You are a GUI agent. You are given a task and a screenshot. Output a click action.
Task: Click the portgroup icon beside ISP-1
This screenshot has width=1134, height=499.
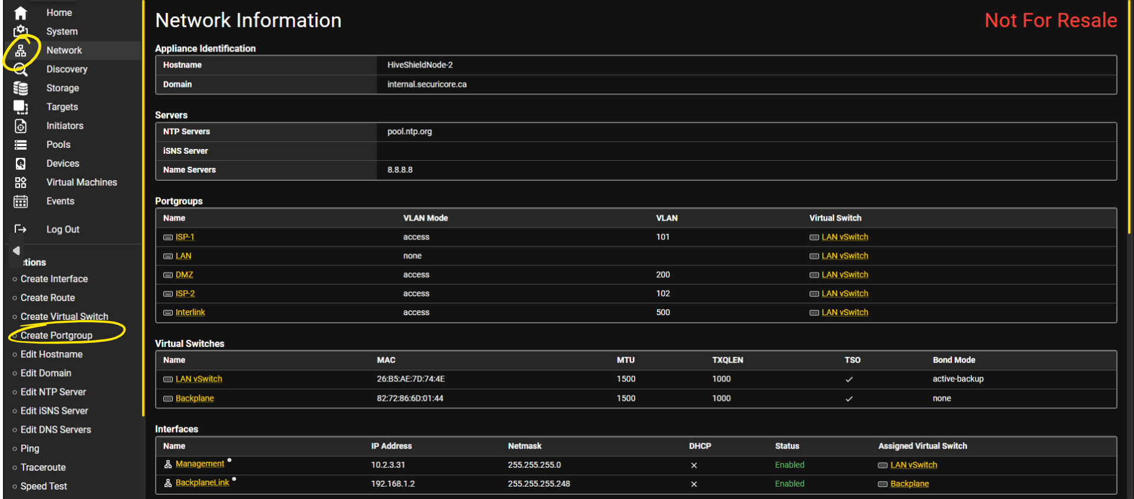(168, 237)
